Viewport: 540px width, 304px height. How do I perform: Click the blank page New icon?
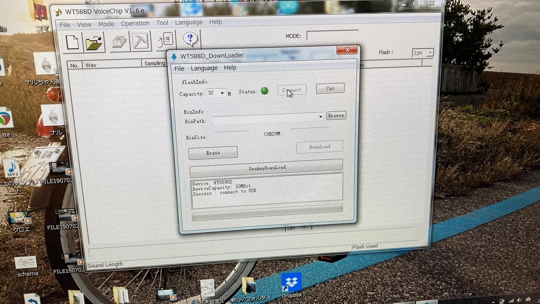tap(72, 42)
